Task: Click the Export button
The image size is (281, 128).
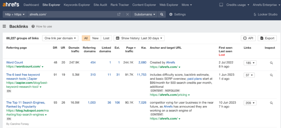Action: [267, 38]
